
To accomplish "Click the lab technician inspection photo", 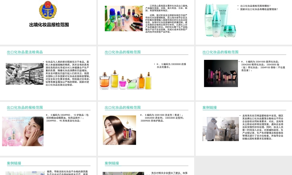I will tap(220, 128).
